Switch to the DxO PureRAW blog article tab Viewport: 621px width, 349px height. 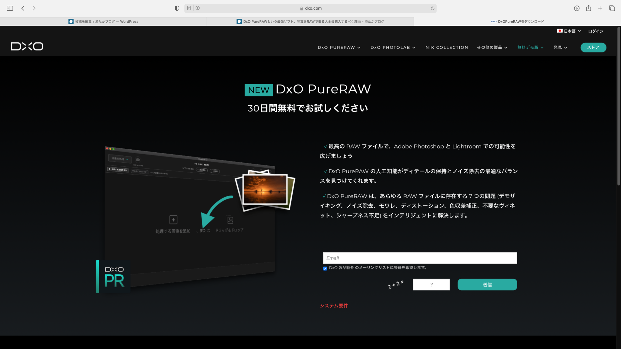coord(310,22)
